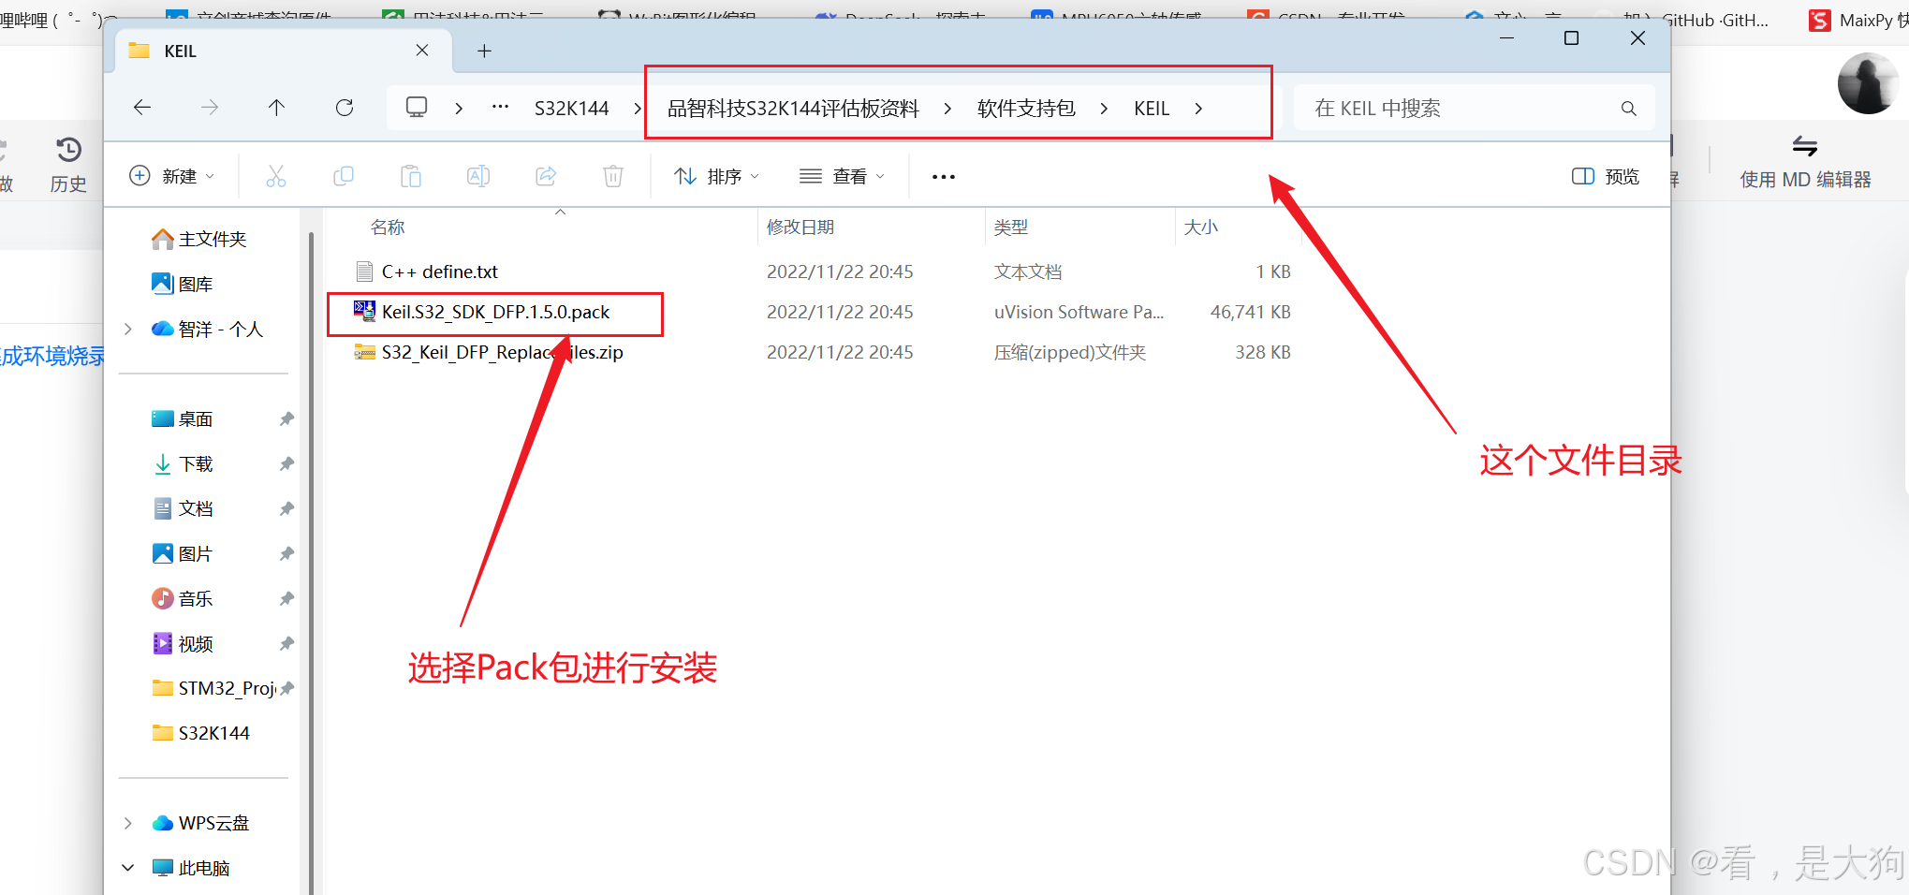The width and height of the screenshot is (1909, 895).
Task: Click the zip file folder icon
Action: 364,352
